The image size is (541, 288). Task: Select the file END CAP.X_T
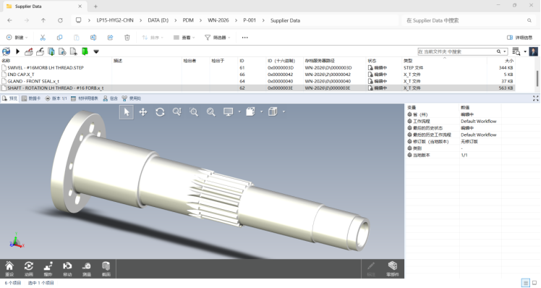click(21, 75)
